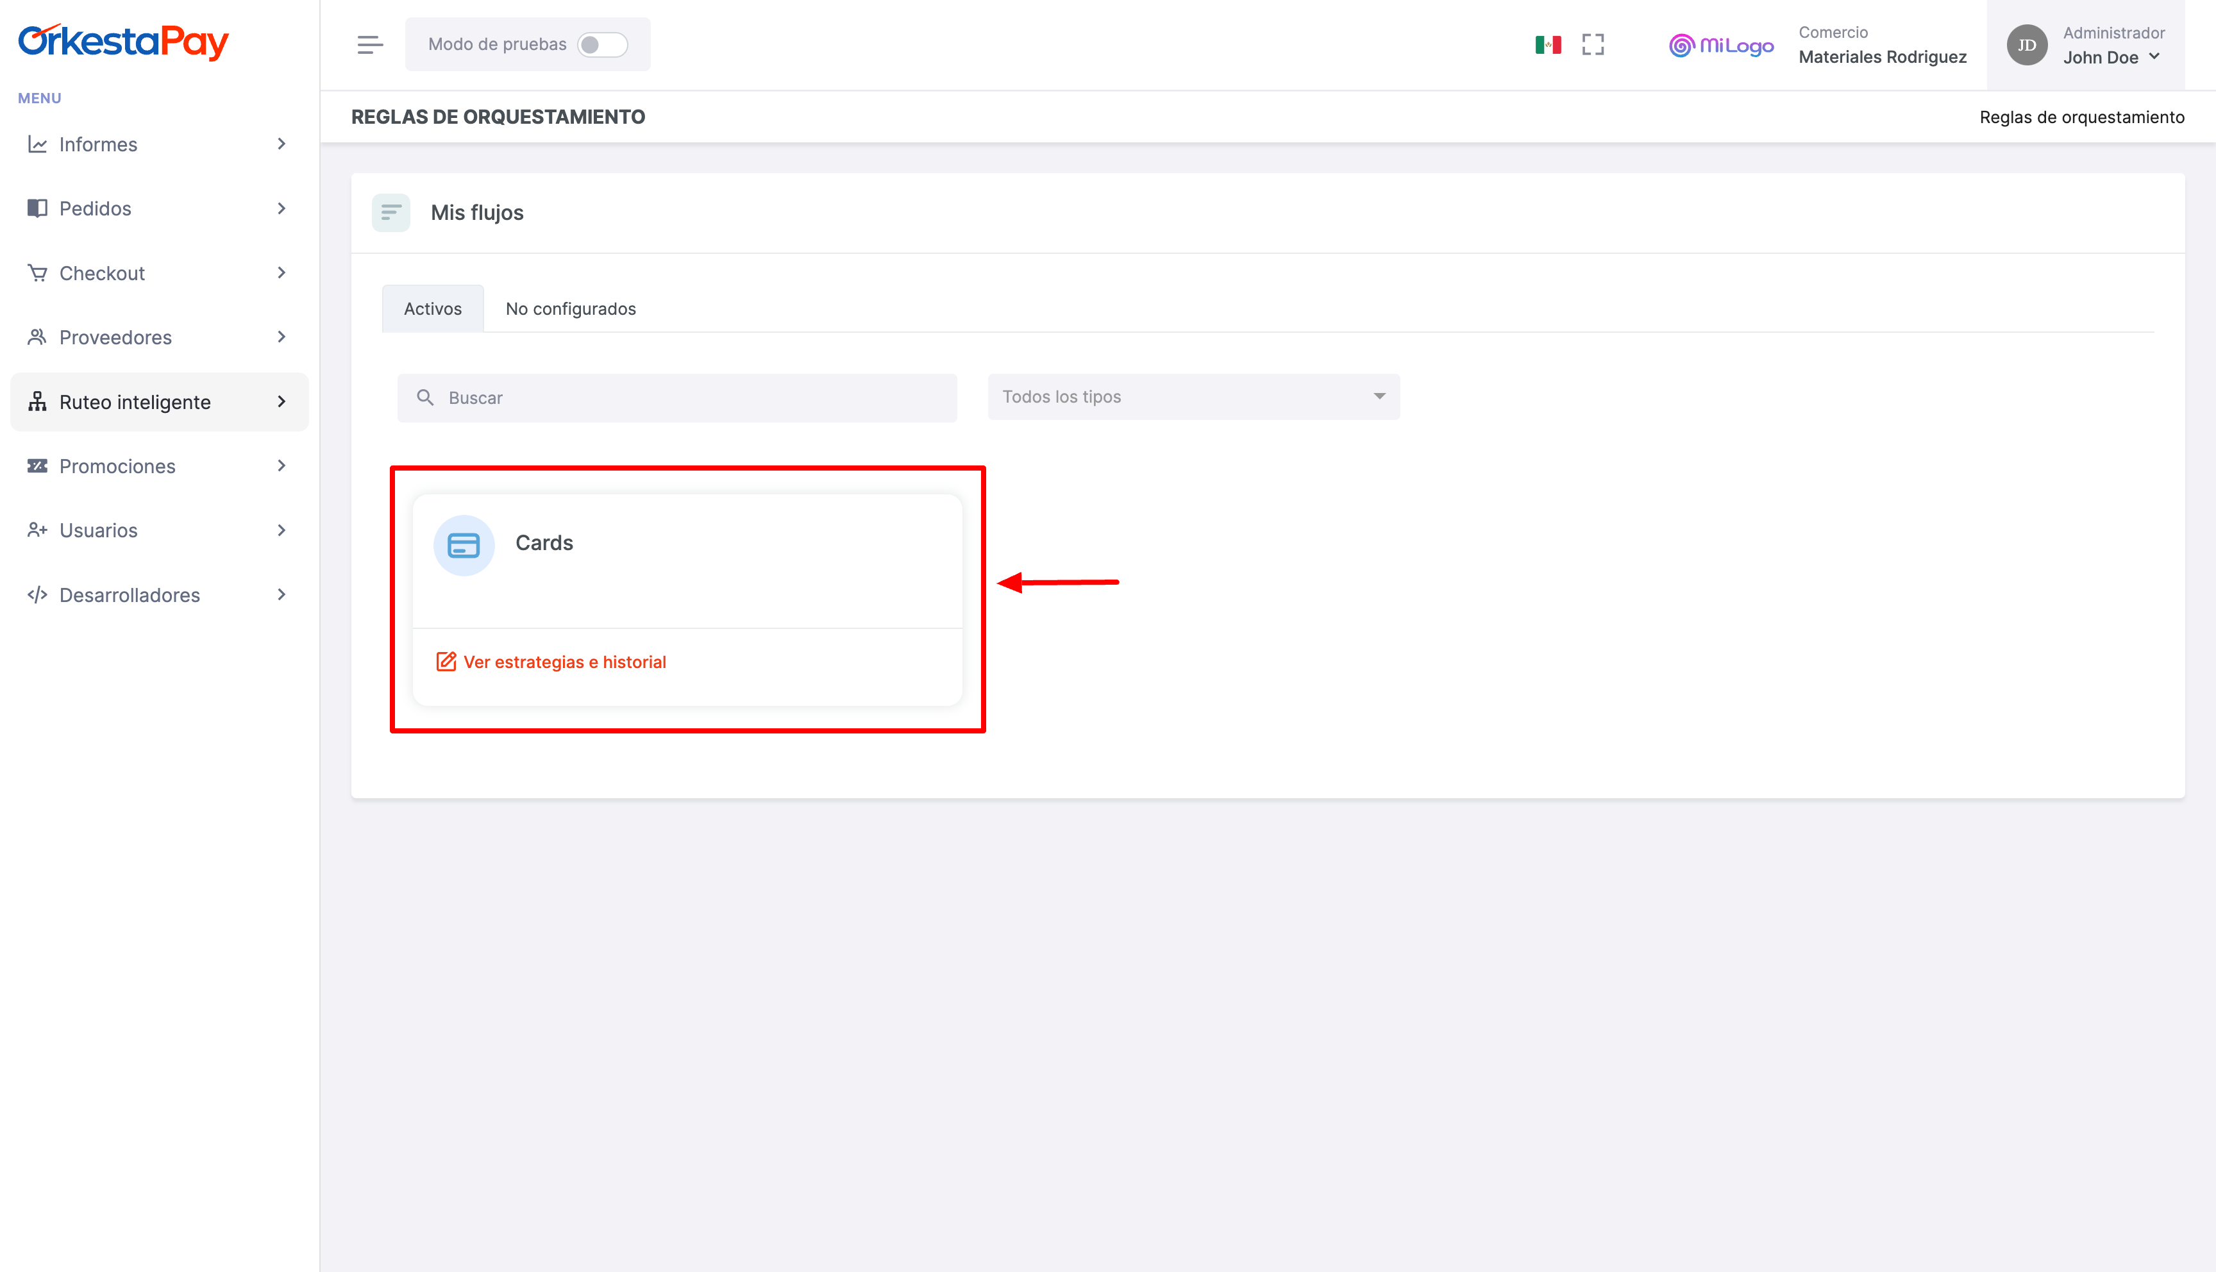Expand the Desarrolladores menu chevron
The width and height of the screenshot is (2216, 1272).
pos(281,595)
